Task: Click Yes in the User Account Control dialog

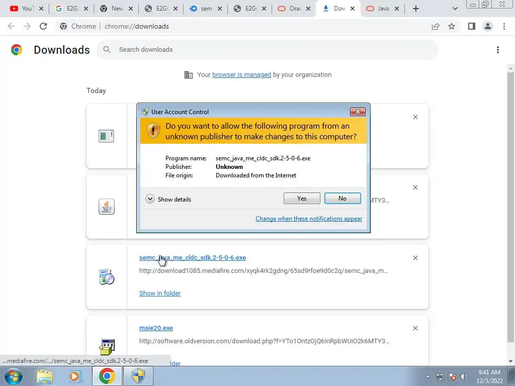Action: coord(302,198)
